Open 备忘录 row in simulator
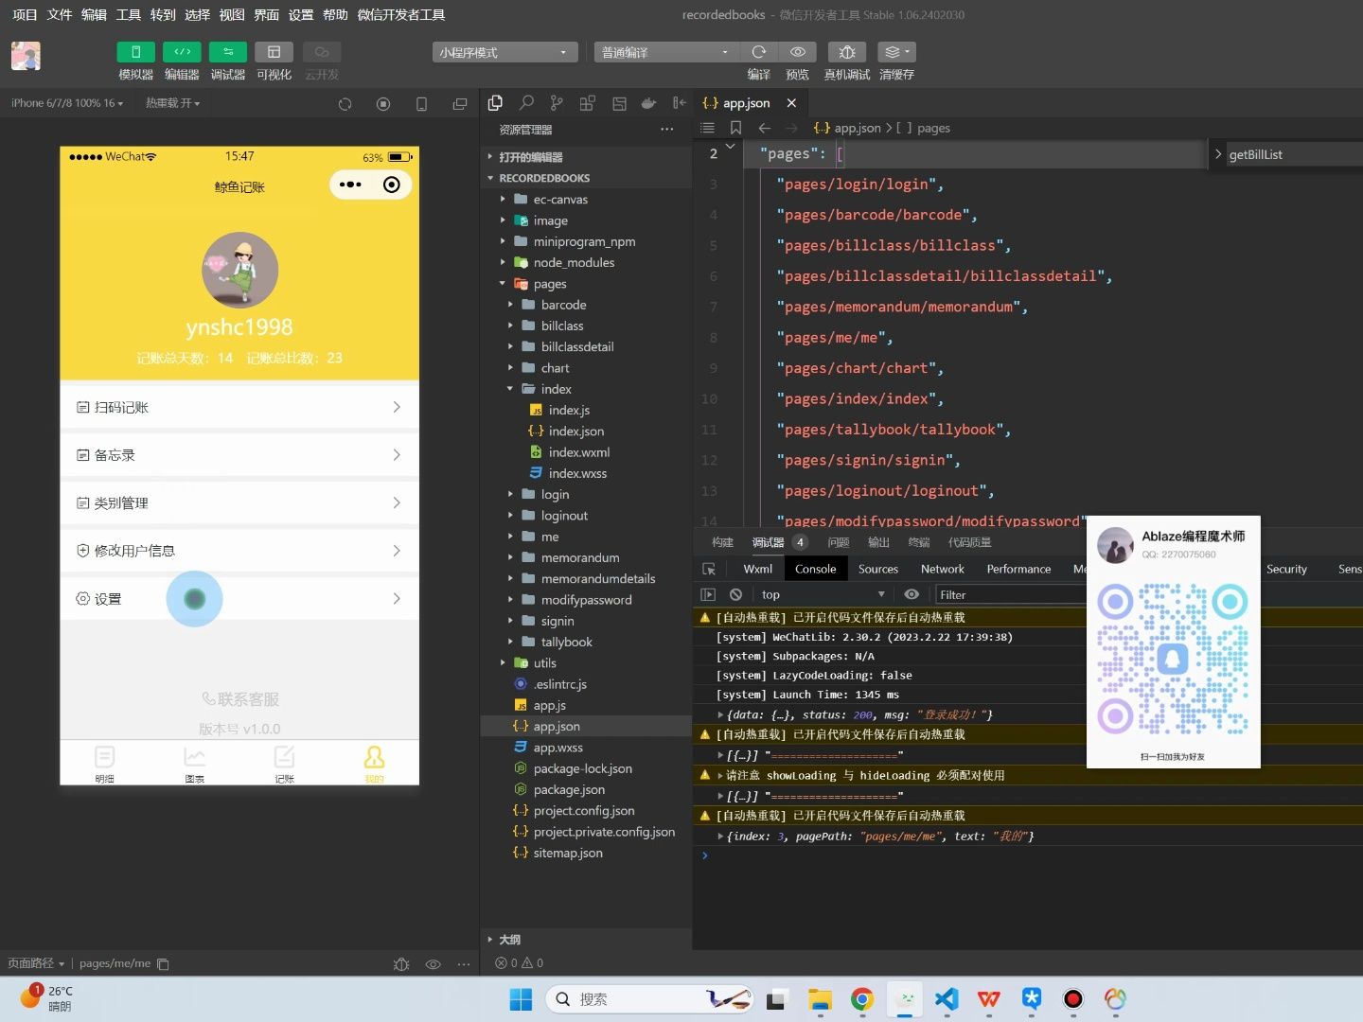This screenshot has width=1363, height=1022. pyautogui.click(x=239, y=455)
